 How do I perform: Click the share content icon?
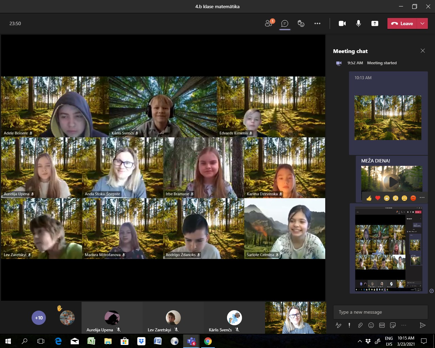tap(375, 23)
